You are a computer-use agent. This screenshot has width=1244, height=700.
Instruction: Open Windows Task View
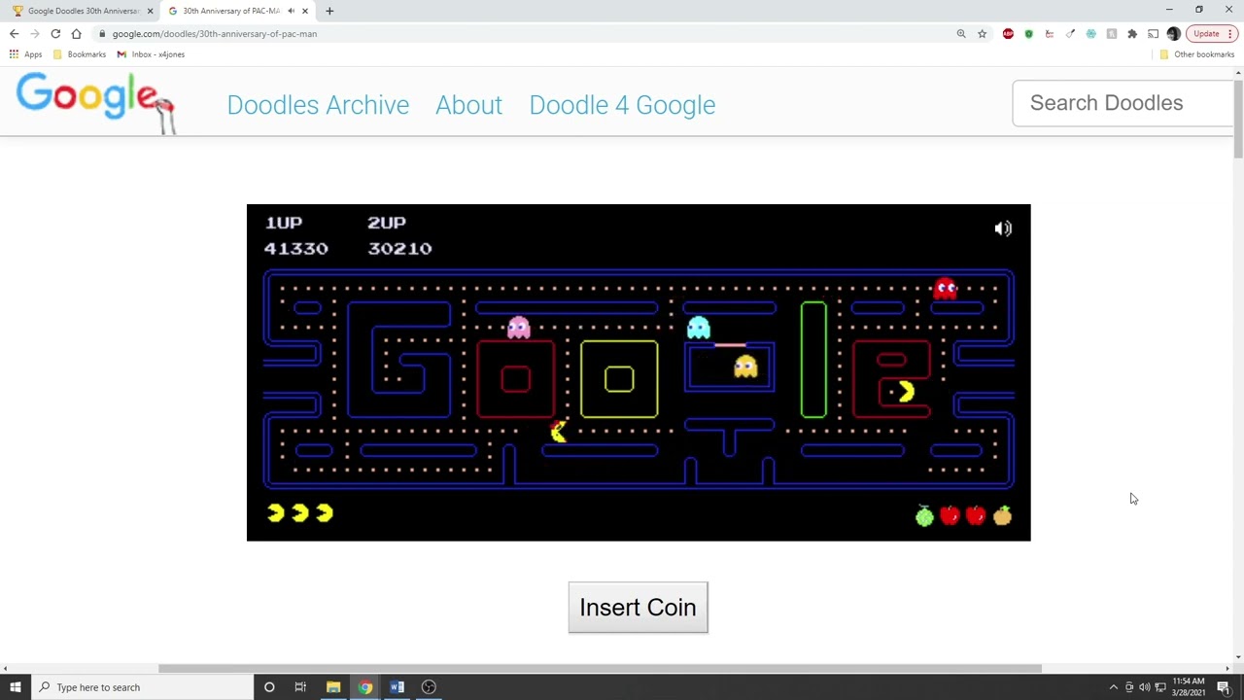300,687
